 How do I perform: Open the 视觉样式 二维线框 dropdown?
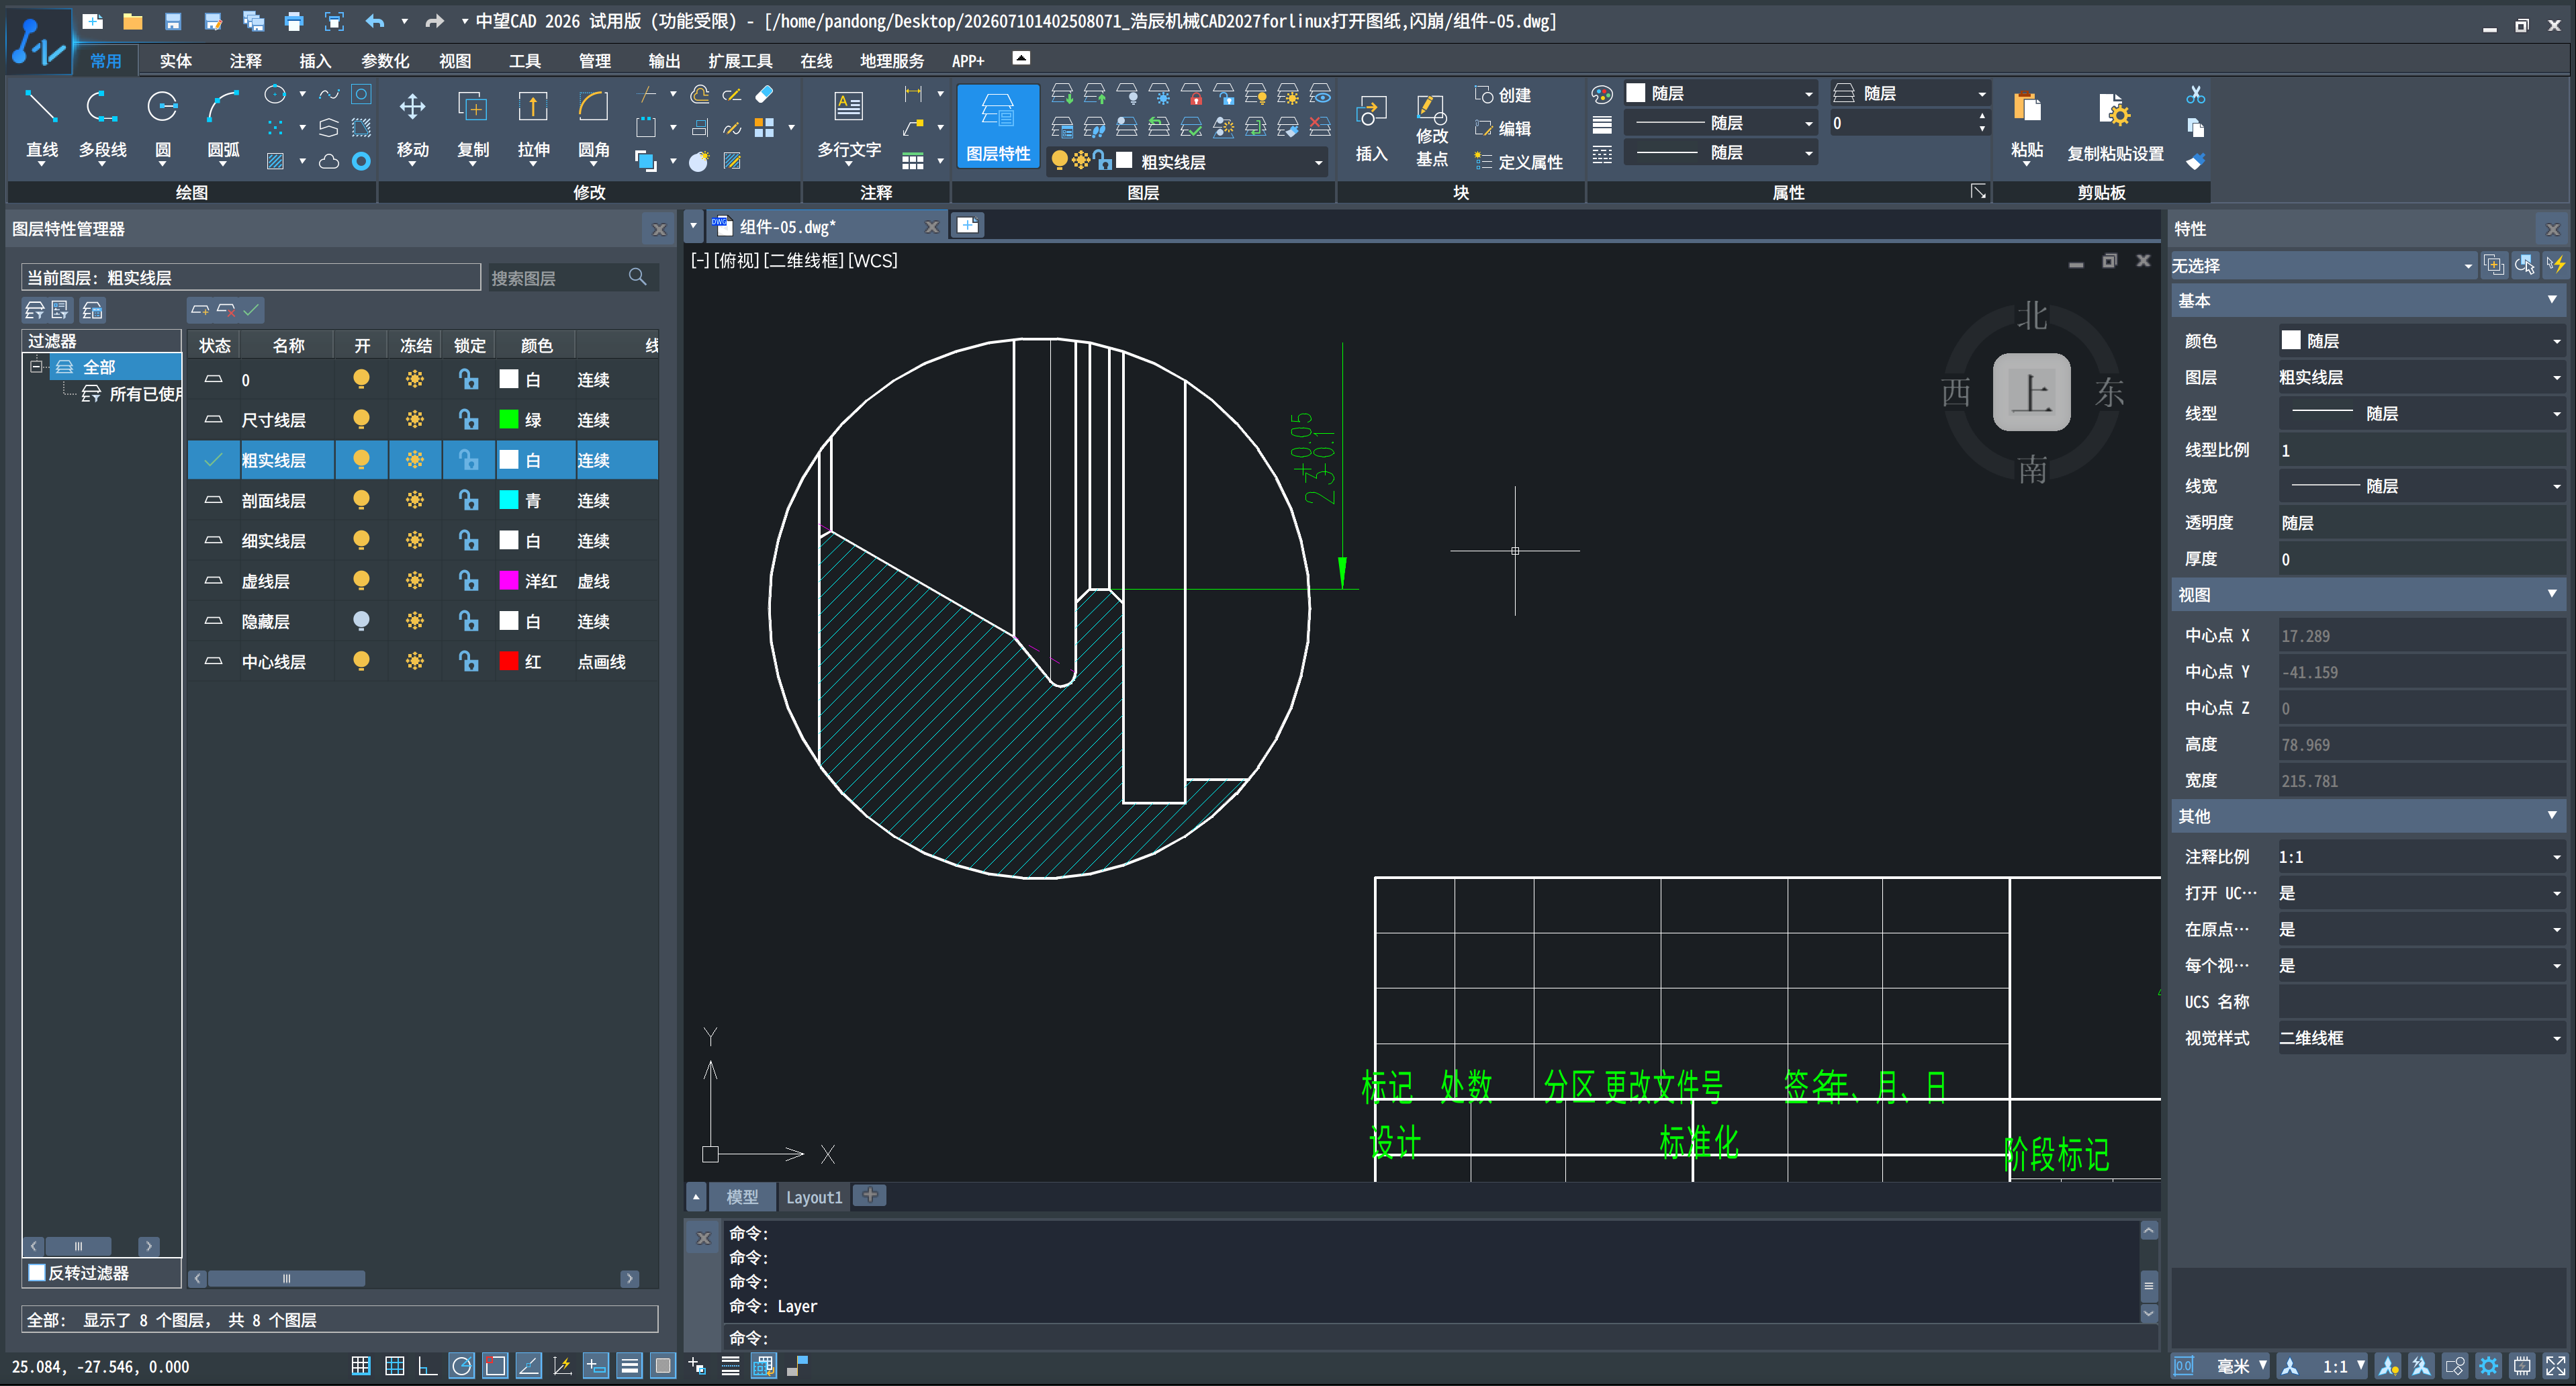coord(2421,1037)
